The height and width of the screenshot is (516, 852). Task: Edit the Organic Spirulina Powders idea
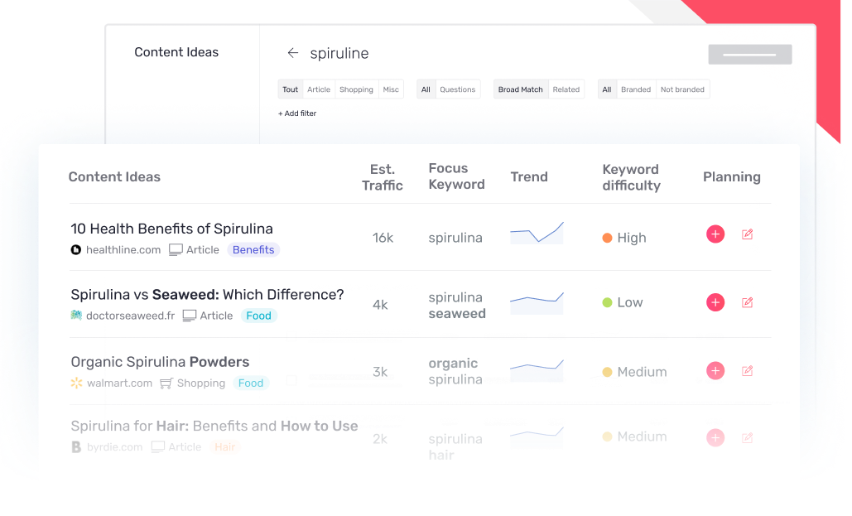(x=747, y=371)
